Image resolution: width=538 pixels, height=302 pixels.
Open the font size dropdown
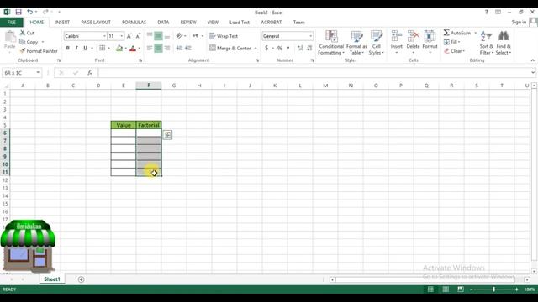click(121, 36)
